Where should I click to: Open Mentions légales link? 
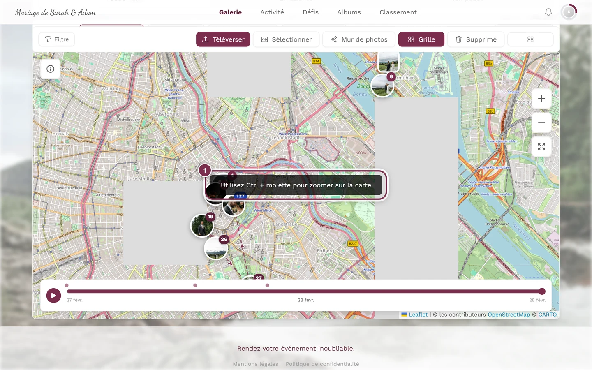pos(256,364)
